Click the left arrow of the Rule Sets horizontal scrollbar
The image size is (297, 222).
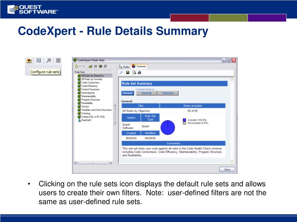[x=76, y=163]
